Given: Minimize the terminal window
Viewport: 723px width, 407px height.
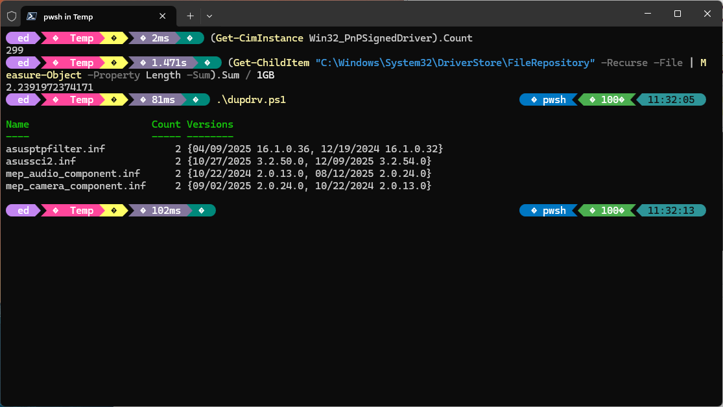Looking at the screenshot, I should 646,14.
